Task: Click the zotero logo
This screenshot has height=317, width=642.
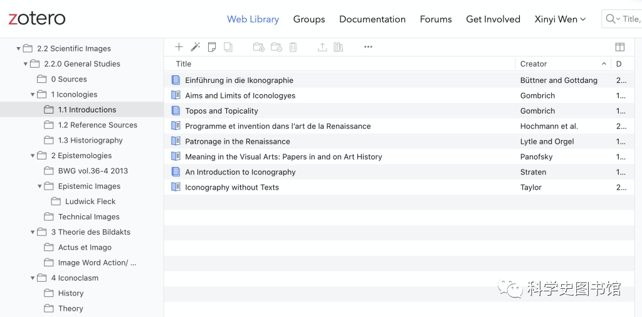Action: [x=37, y=18]
